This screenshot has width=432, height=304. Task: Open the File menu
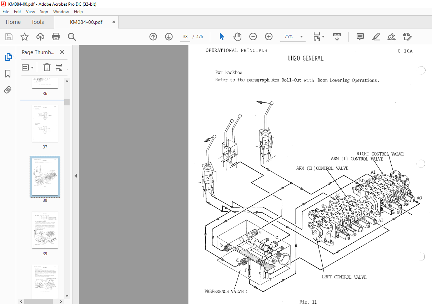(x=6, y=12)
